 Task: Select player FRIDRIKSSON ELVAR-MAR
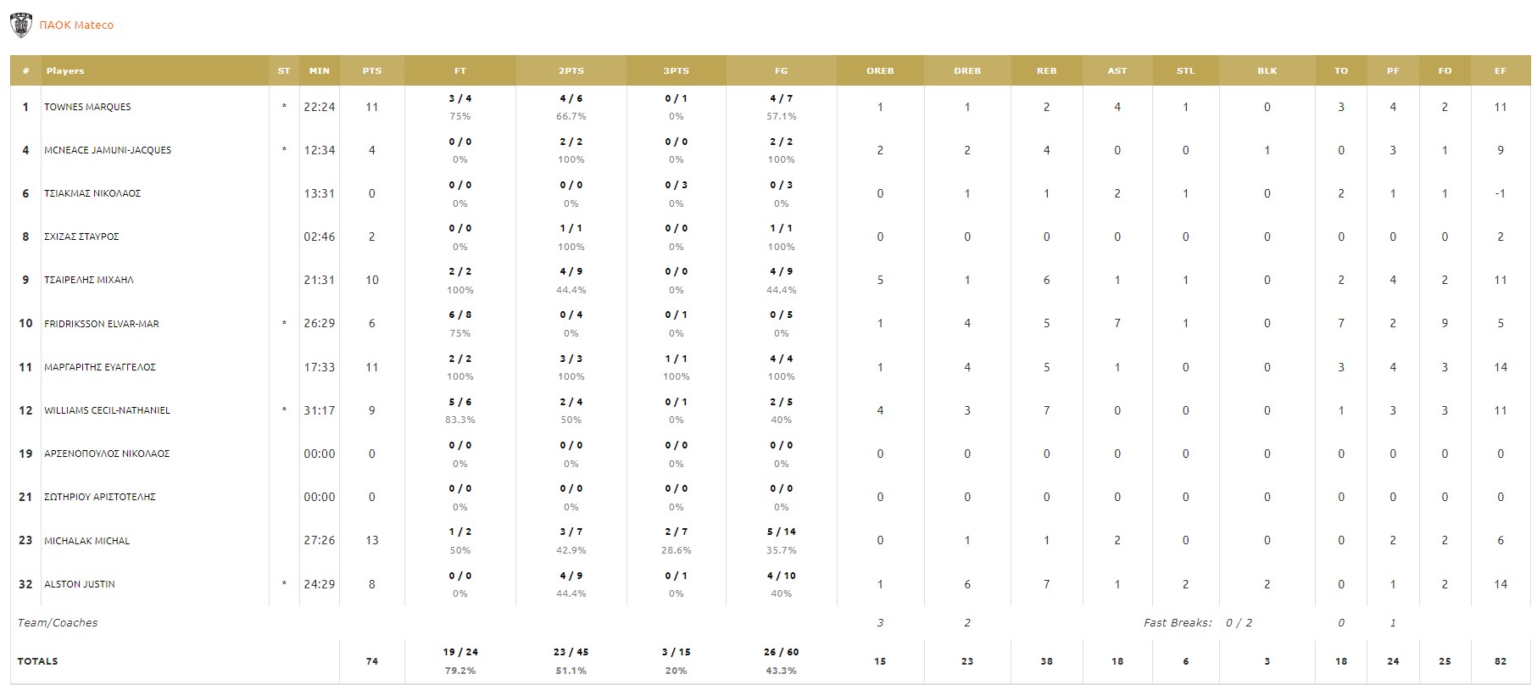(102, 324)
